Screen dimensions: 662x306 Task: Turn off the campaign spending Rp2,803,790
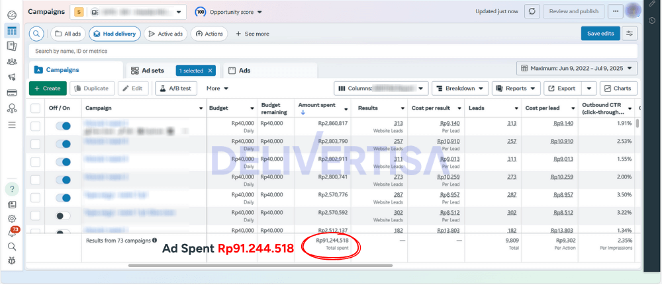64,143
